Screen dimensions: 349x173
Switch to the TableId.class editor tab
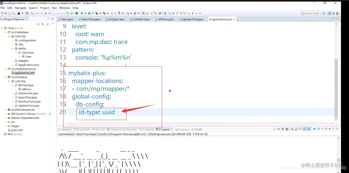(140, 19)
